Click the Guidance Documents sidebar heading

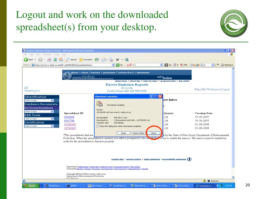click(41, 104)
